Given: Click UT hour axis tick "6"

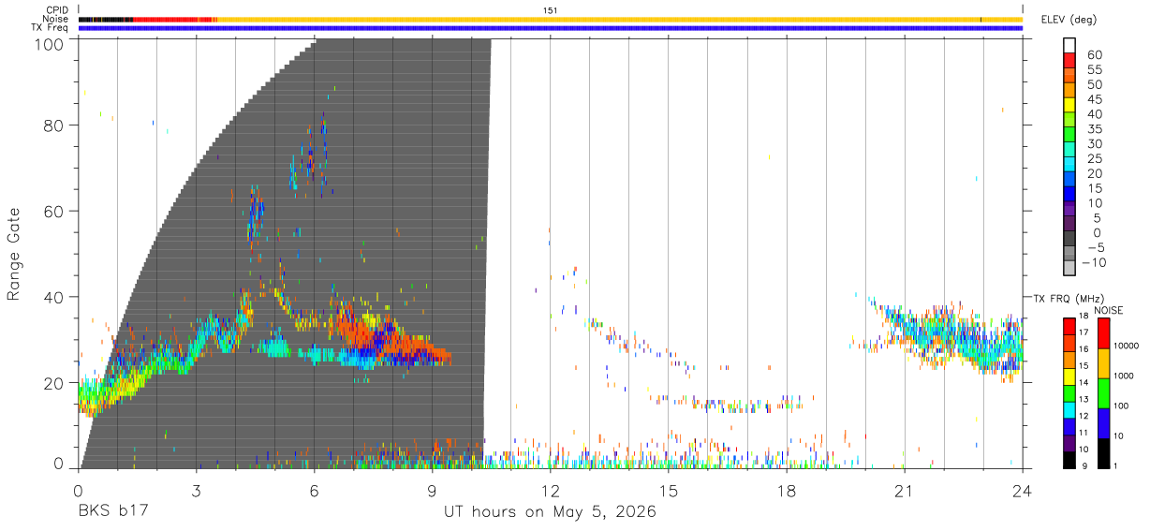Looking at the screenshot, I should (x=314, y=490).
